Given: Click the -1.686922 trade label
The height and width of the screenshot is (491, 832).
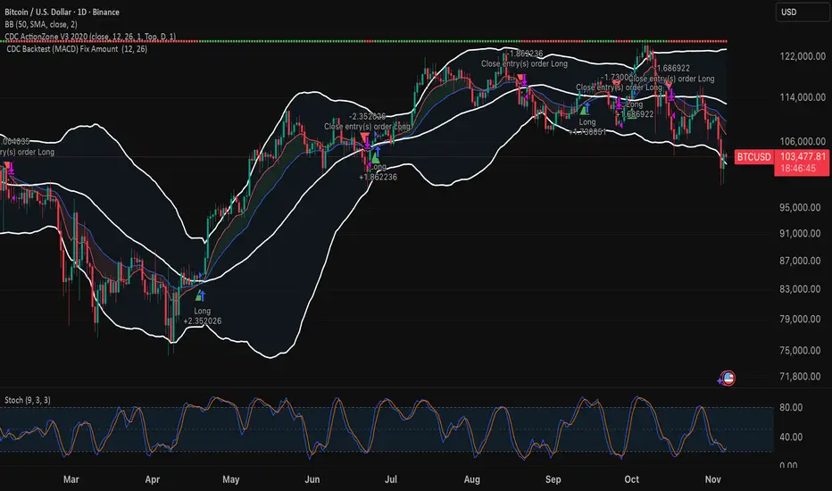Looking at the screenshot, I should pos(671,68).
